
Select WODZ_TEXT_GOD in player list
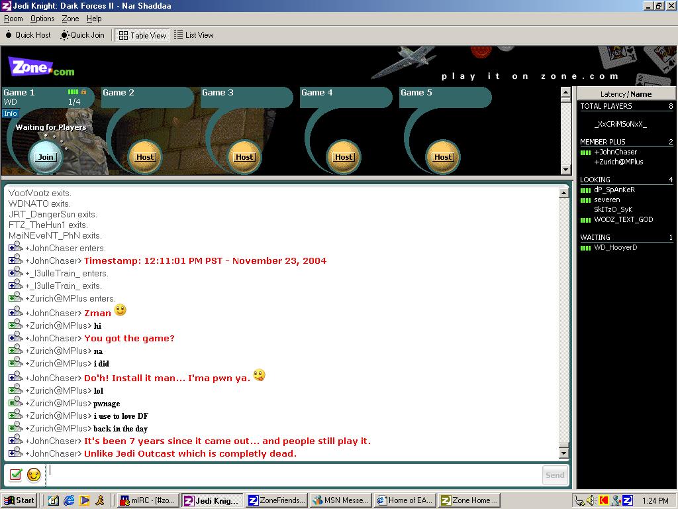pyautogui.click(x=624, y=219)
